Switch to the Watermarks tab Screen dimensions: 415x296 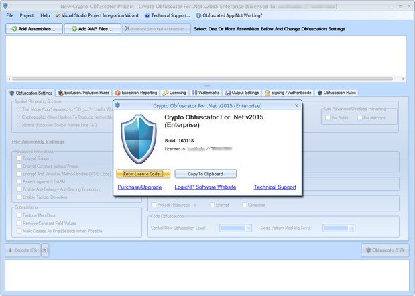point(206,93)
